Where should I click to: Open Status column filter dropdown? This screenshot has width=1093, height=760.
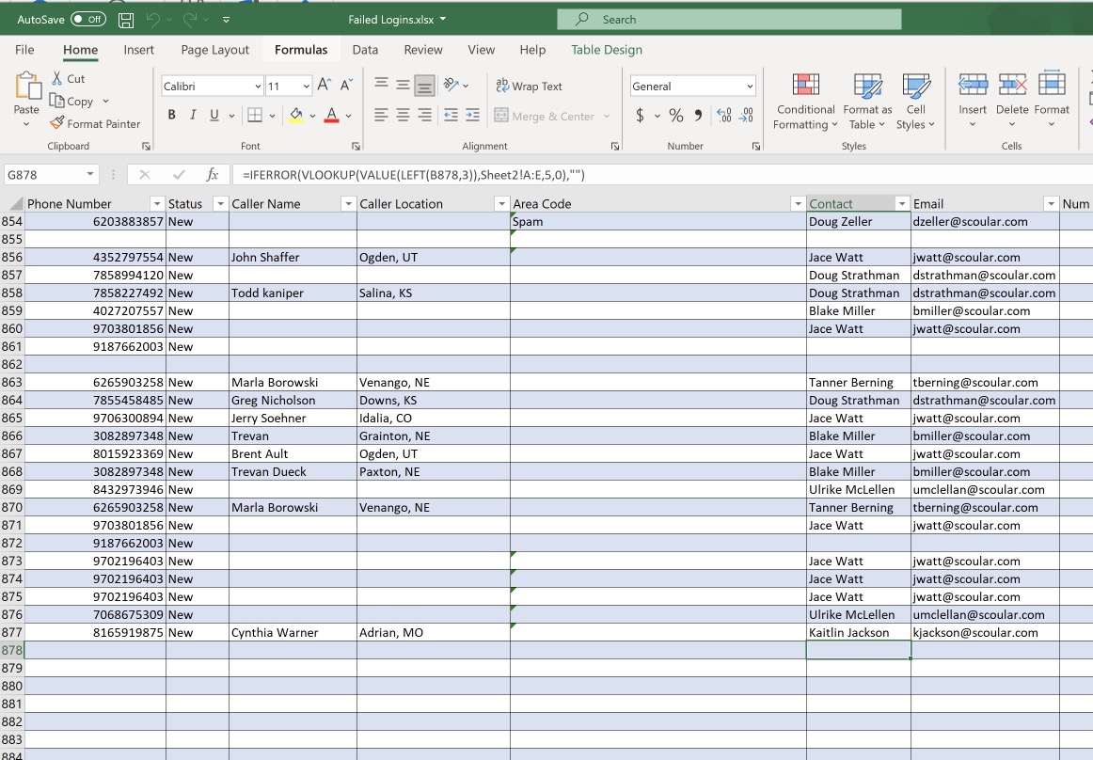[220, 203]
